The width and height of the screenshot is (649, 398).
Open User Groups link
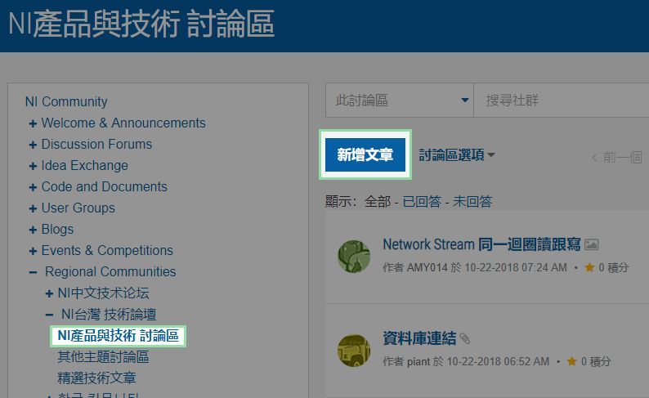click(78, 208)
